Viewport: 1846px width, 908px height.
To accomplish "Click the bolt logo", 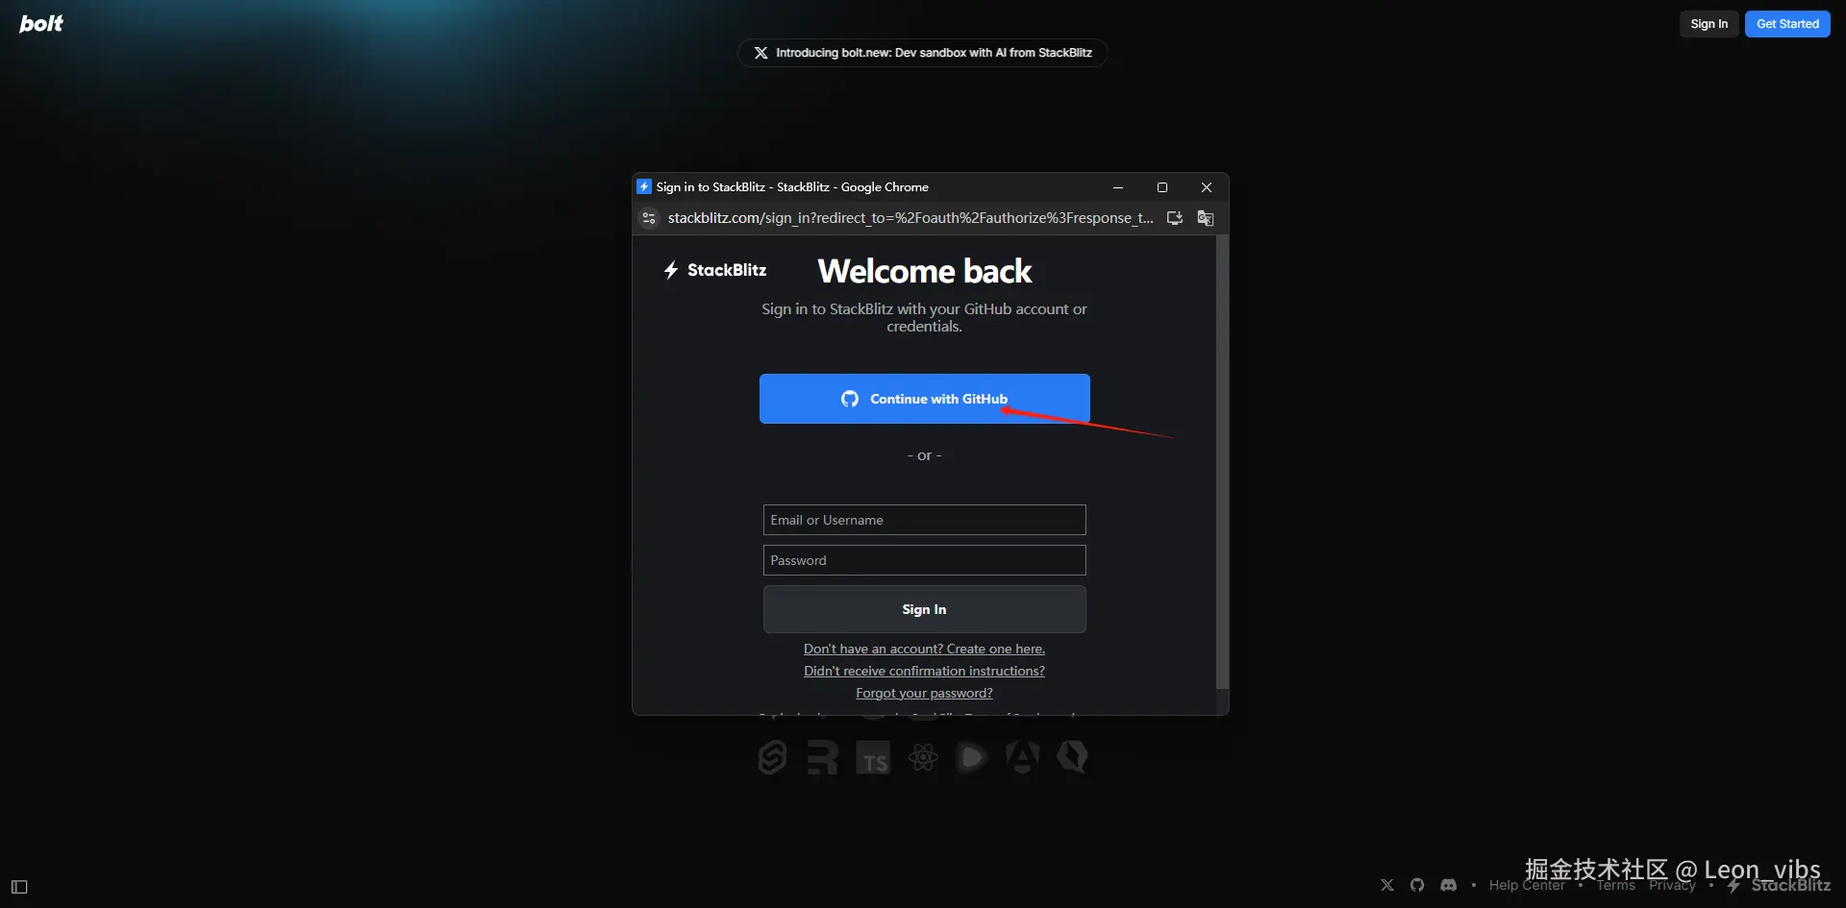I will (41, 23).
